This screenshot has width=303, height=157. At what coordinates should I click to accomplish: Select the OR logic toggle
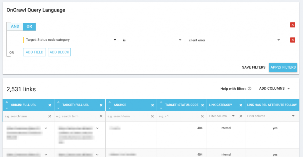pos(29,26)
